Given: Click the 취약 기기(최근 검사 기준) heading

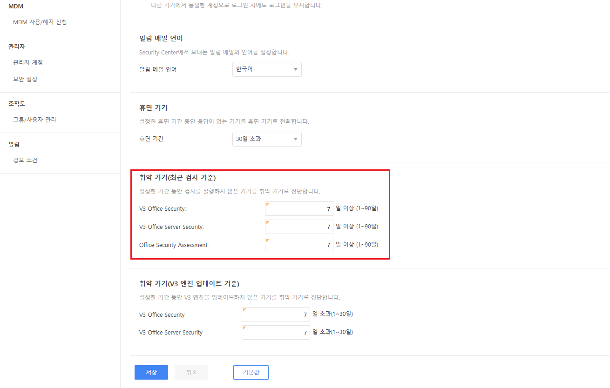Looking at the screenshot, I should (x=177, y=177).
